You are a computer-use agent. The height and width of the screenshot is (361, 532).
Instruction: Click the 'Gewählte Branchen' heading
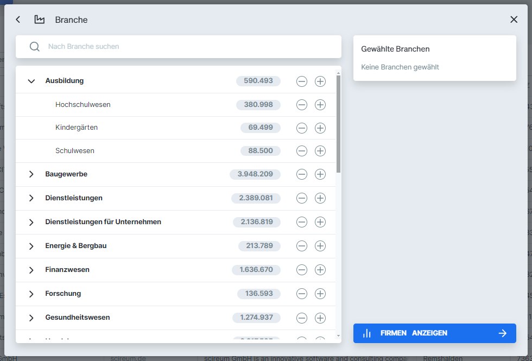[395, 49]
